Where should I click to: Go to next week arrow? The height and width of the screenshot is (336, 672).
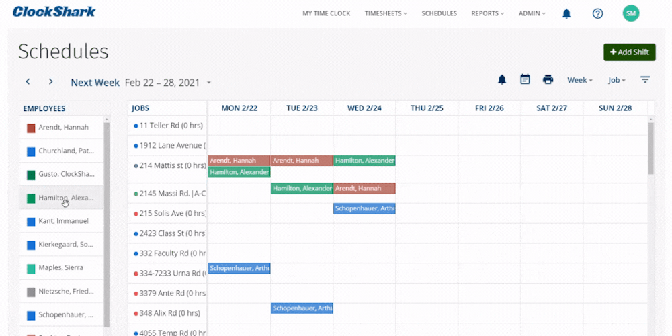pos(50,81)
